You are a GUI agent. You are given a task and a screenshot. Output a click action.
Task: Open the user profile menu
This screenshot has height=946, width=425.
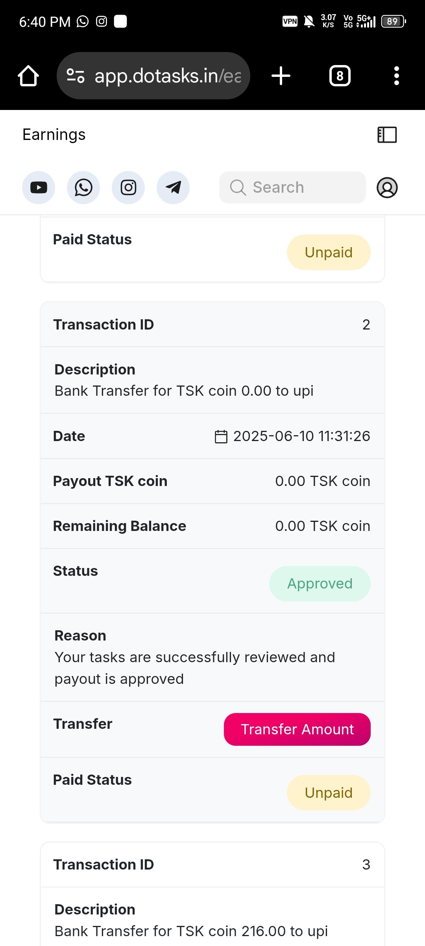(387, 188)
